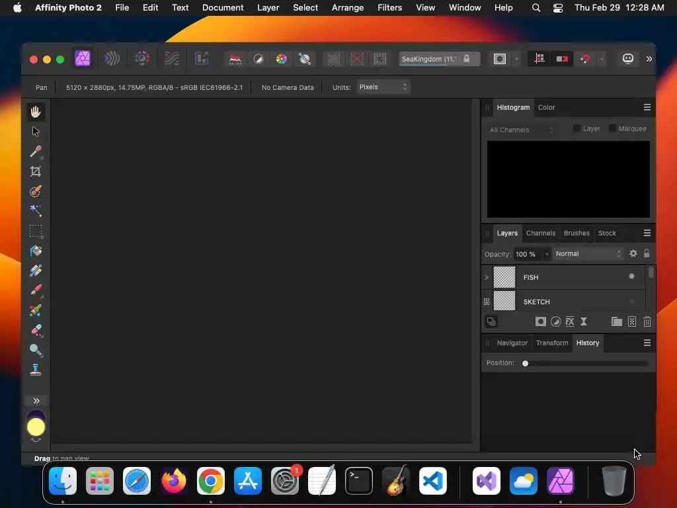Apply Auto White Balance from toolbar
The image size is (677, 508).
tap(305, 59)
